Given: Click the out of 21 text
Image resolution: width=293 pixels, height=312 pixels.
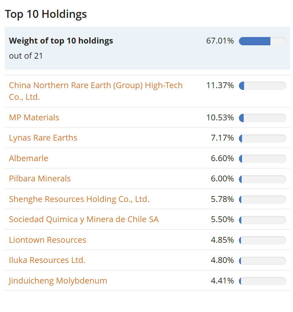Looking at the screenshot, I should 26,56.
